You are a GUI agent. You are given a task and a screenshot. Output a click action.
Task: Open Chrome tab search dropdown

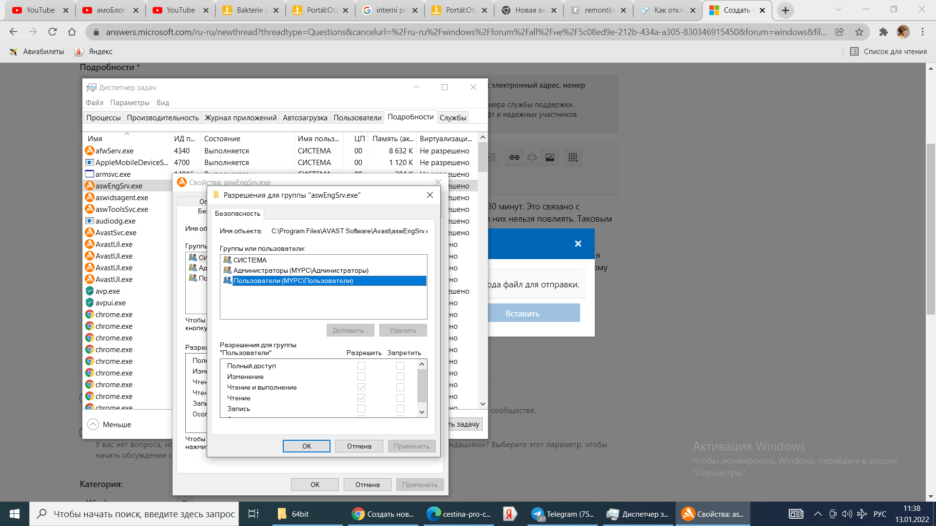pyautogui.click(x=838, y=9)
